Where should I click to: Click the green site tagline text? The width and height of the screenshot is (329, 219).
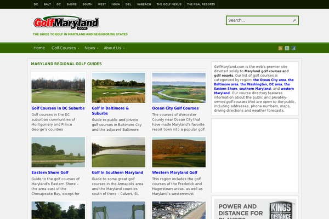coord(80,34)
